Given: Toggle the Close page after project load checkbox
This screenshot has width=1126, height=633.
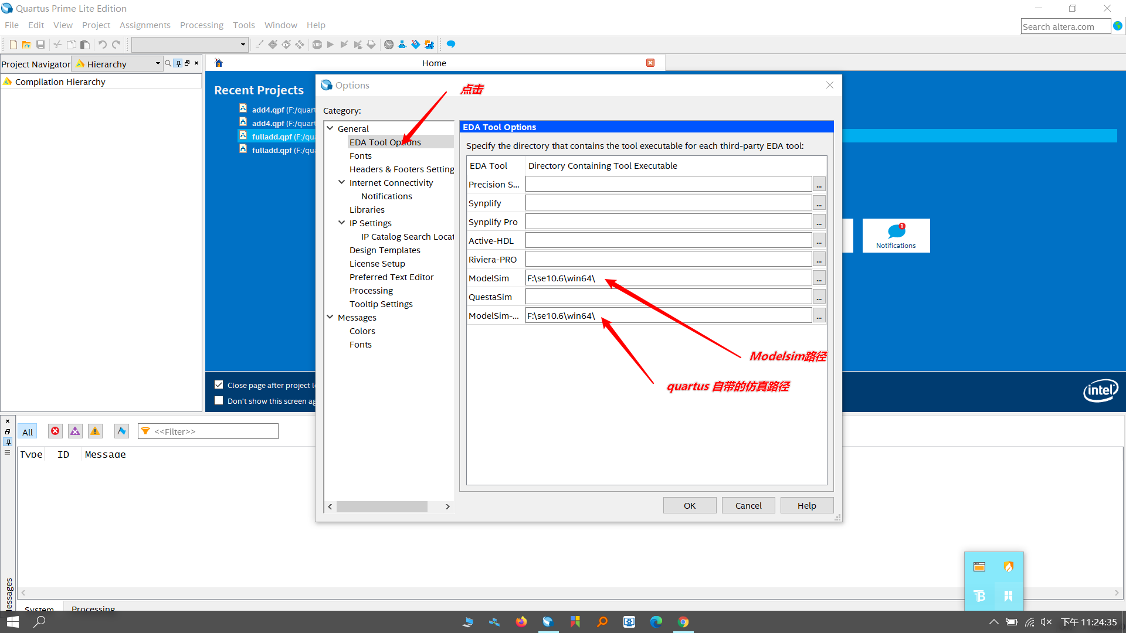Looking at the screenshot, I should (x=219, y=385).
